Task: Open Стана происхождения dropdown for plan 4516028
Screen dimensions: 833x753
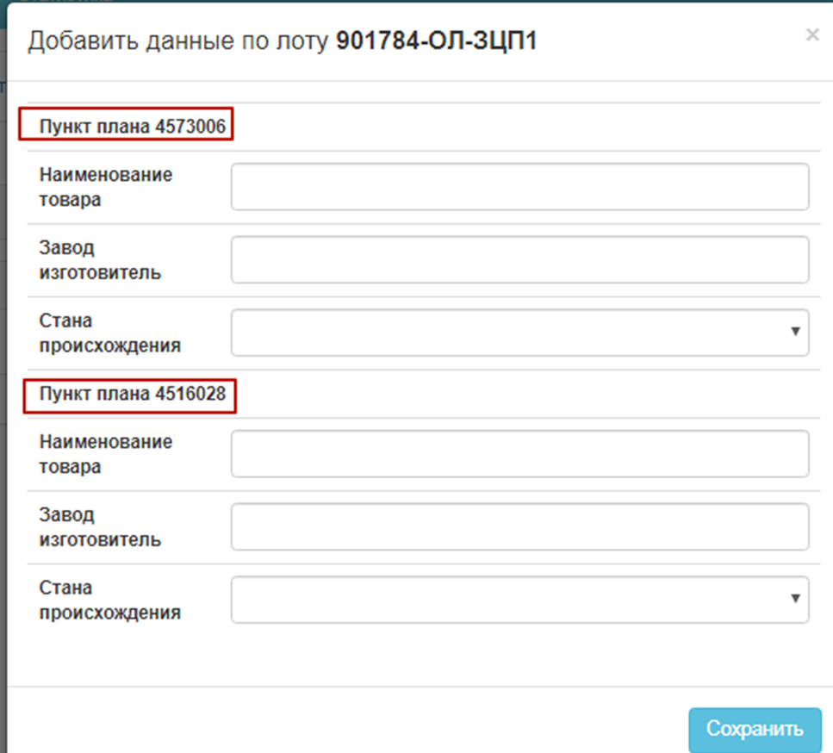Action: coord(520,599)
